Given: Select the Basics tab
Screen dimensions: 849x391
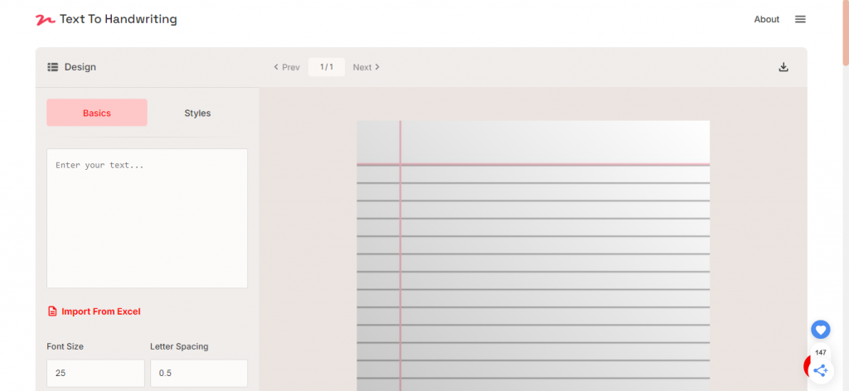Looking at the screenshot, I should point(97,113).
